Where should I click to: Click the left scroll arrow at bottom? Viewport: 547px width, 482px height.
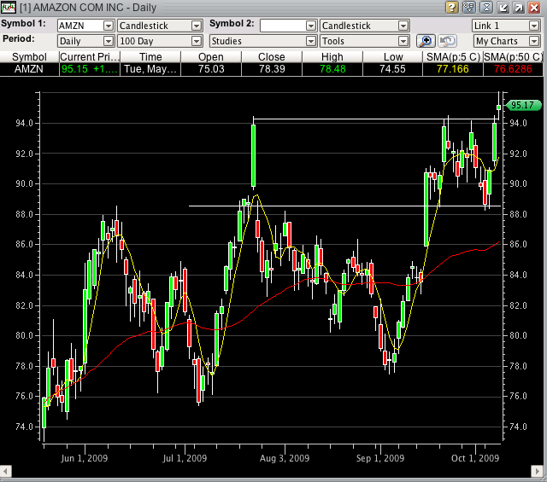(5, 472)
